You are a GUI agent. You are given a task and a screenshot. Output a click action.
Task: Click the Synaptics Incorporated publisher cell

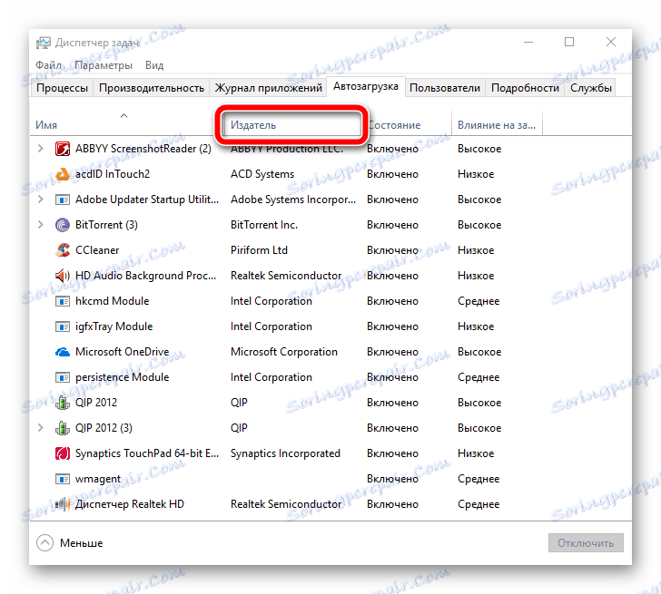(x=285, y=453)
